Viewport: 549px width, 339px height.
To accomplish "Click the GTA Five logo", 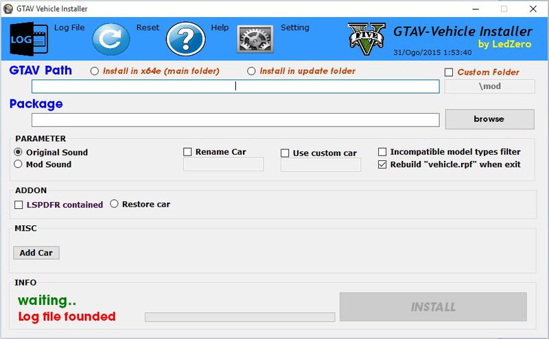I will click(366, 39).
